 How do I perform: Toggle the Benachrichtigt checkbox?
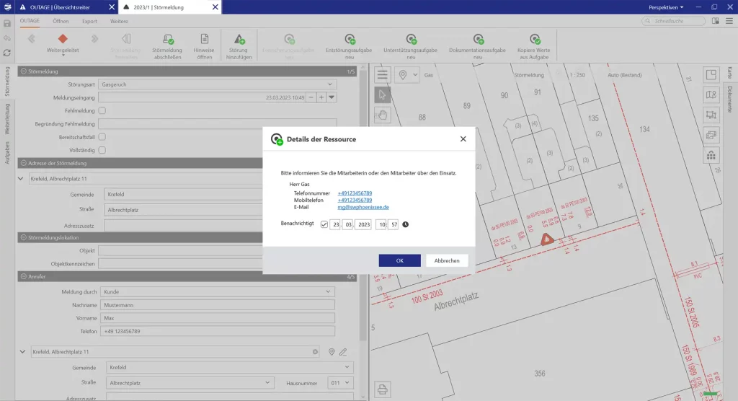[324, 224]
